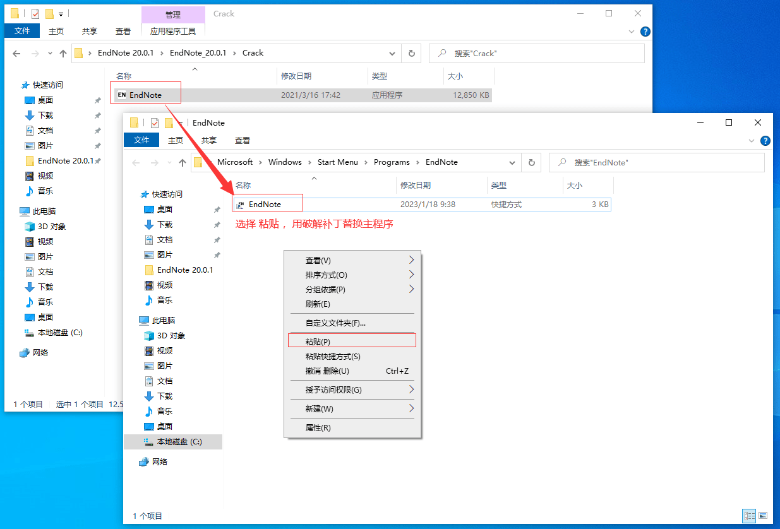Go up one level in the EndNote window

tap(183, 163)
